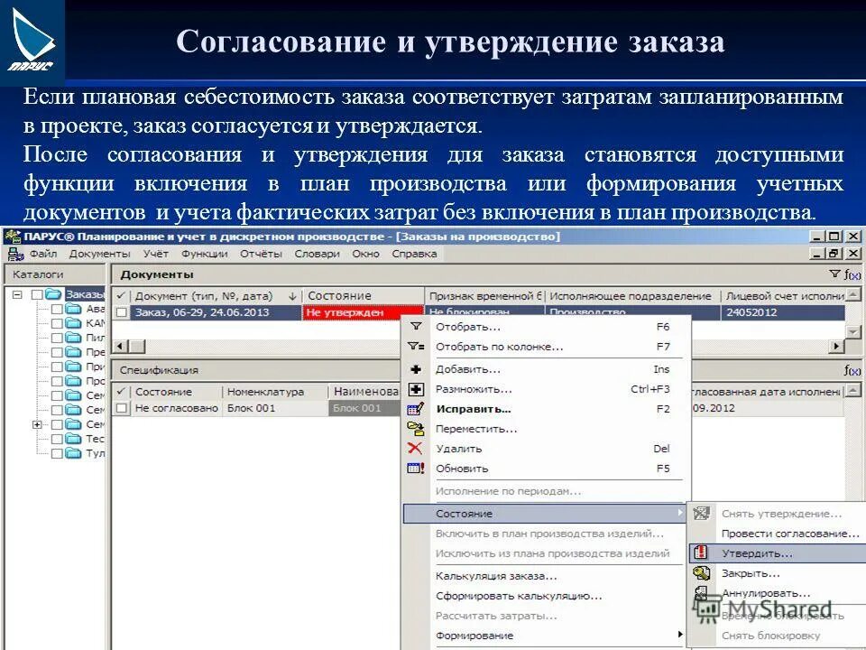Click the Отобрать по колонке funnel icon

click(416, 347)
